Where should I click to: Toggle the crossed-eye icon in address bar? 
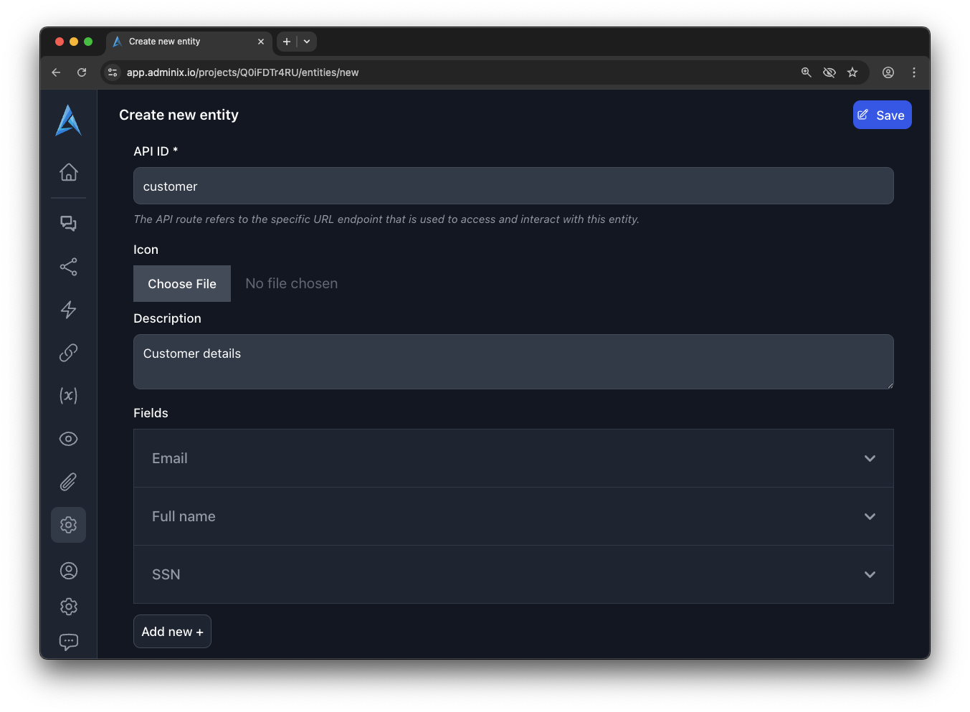pos(829,72)
